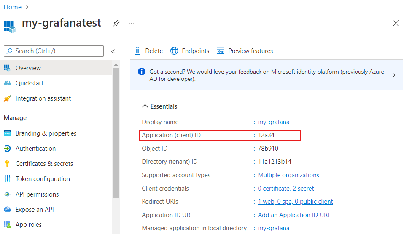Collapse the sidebar with double chevron

113,51
